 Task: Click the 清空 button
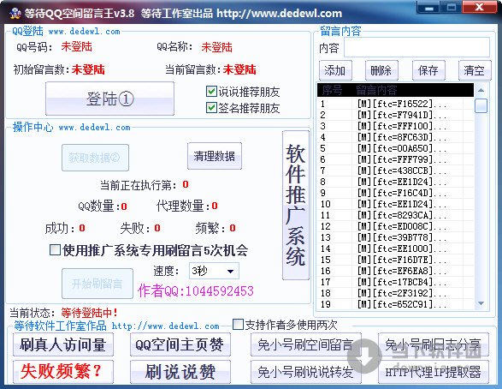[475, 70]
